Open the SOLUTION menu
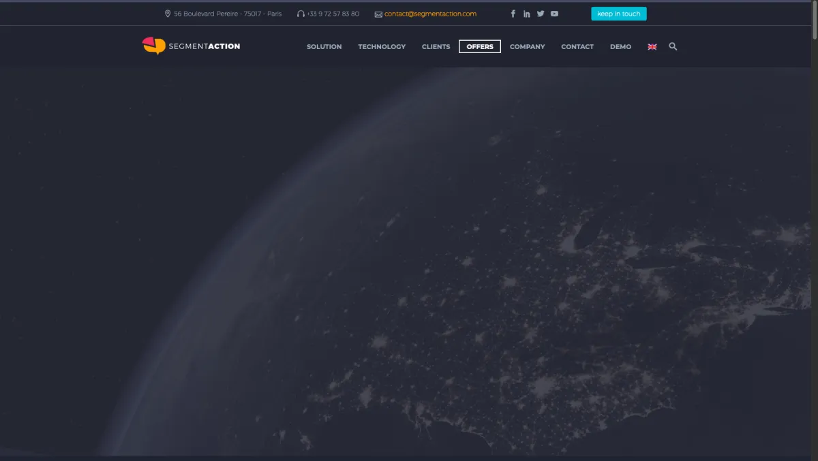818x461 pixels. [324, 46]
